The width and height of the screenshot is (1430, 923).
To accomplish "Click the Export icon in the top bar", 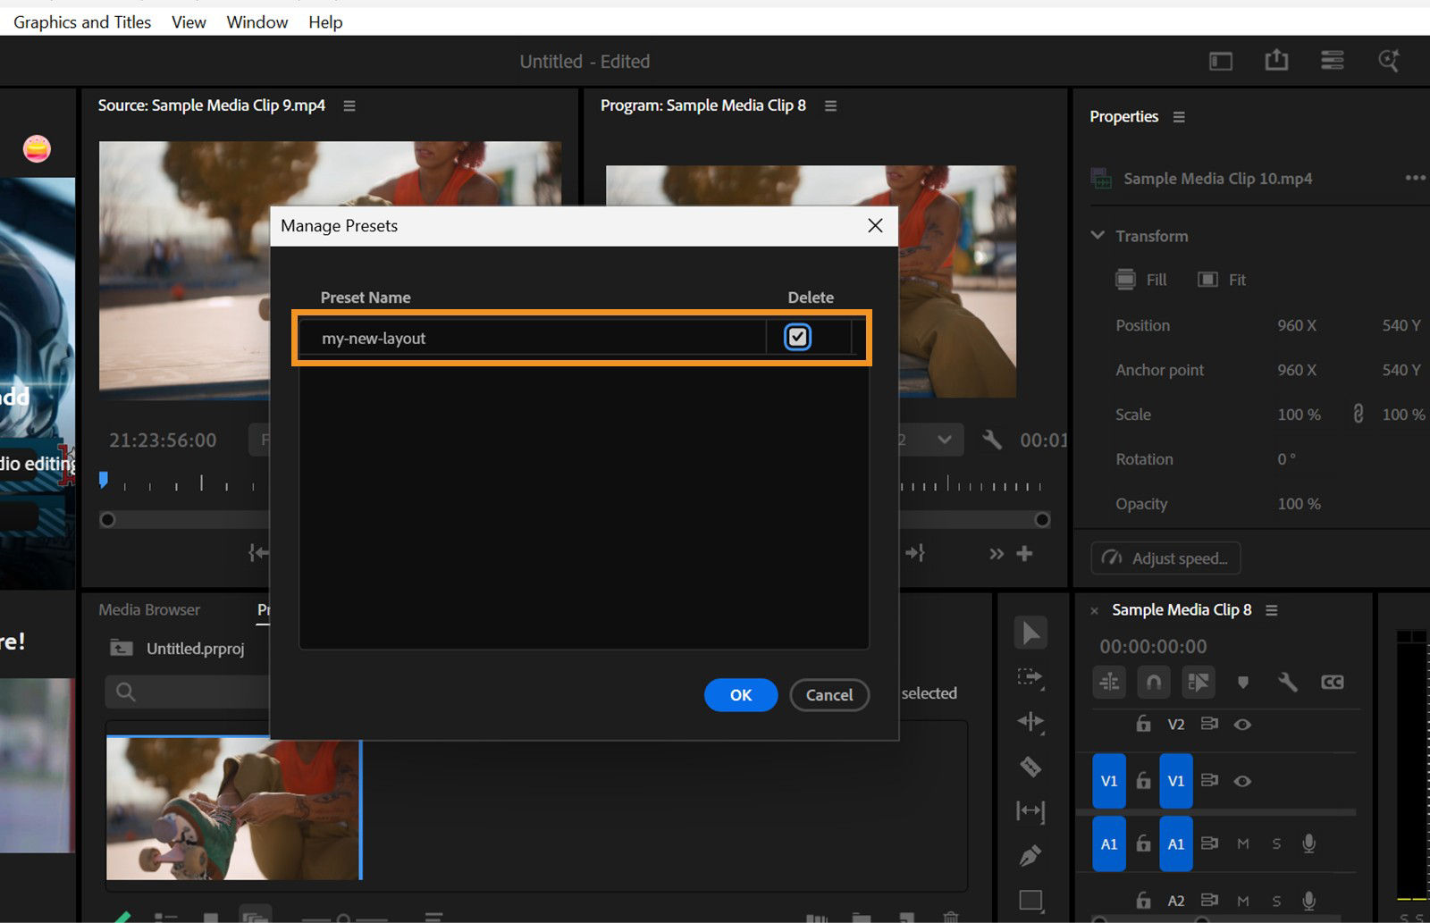I will [x=1276, y=60].
